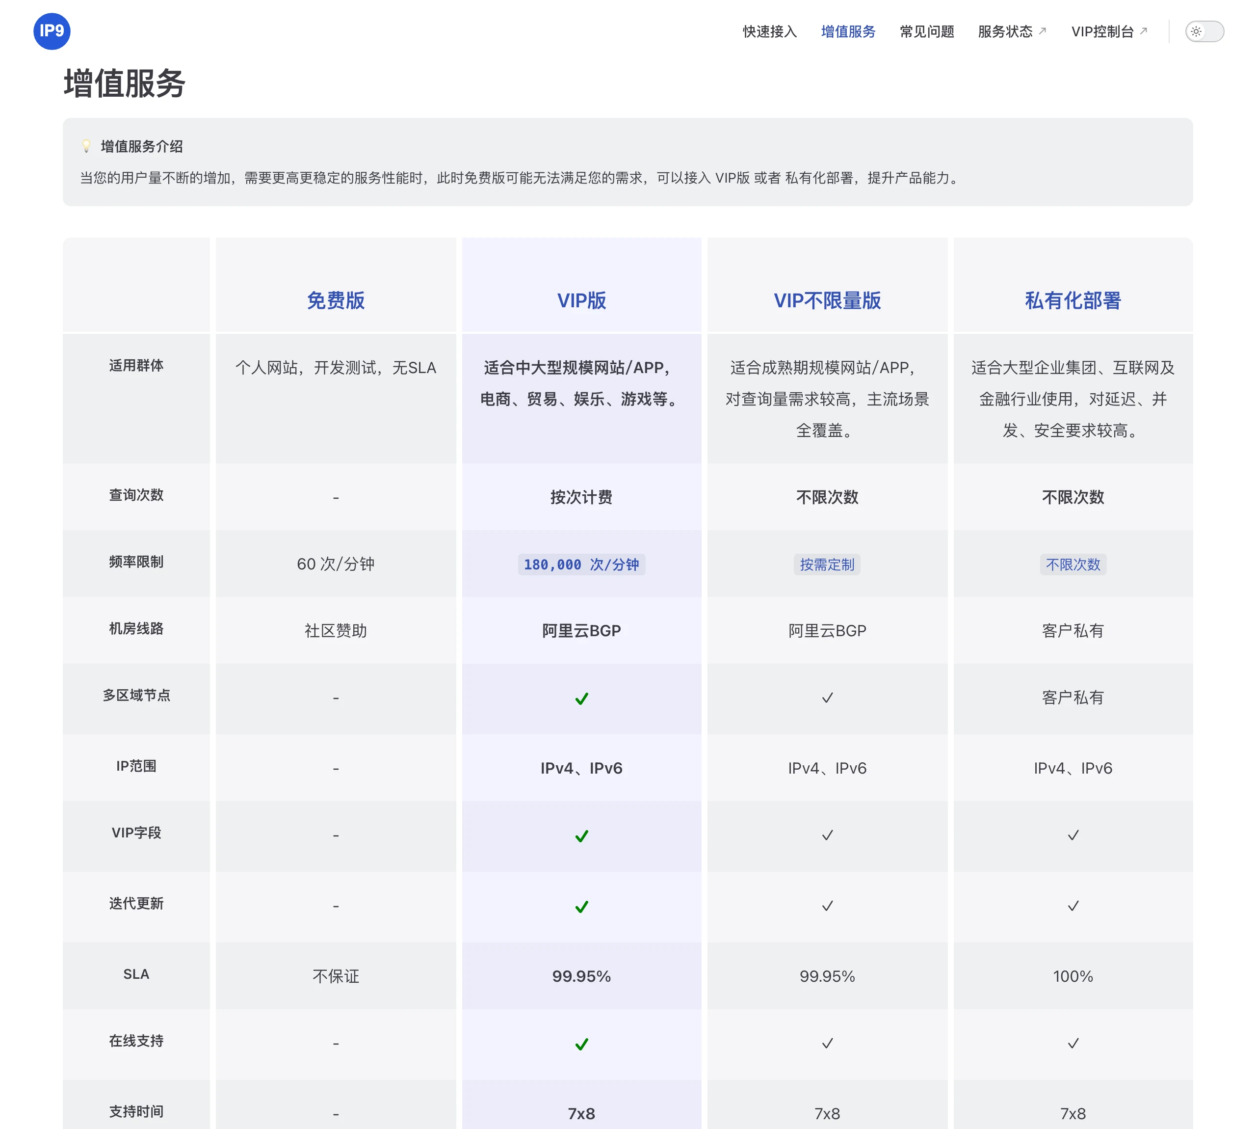Click check in VIP不限量版 多区域节点 row
Screen dimensions: 1256x1129
coord(827,698)
